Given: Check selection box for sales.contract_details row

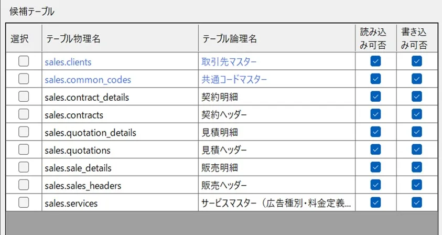Looking at the screenshot, I should [24, 97].
